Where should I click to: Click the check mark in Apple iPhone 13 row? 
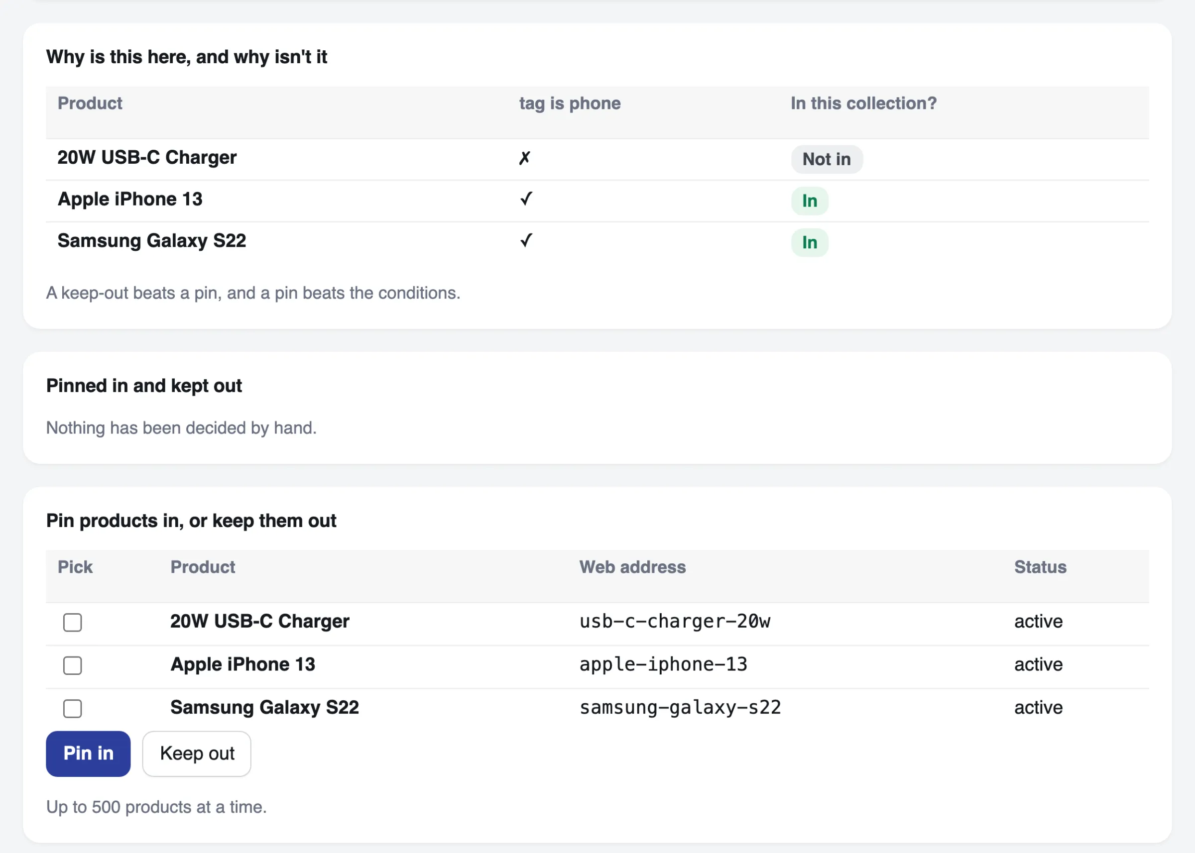526,199
